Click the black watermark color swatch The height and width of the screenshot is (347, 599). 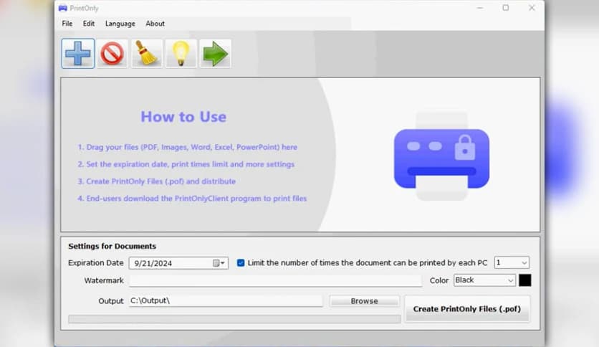pyautogui.click(x=525, y=280)
